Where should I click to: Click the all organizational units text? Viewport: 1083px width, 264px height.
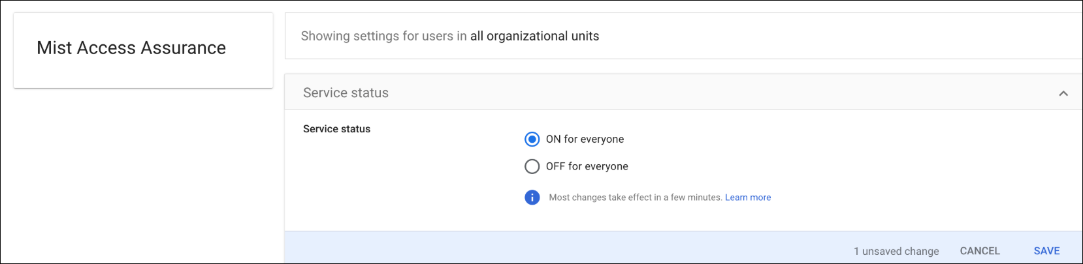[534, 36]
